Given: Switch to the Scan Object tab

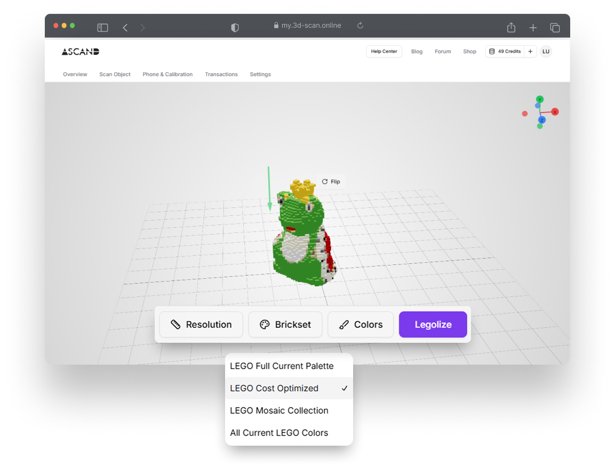Looking at the screenshot, I should coord(115,74).
